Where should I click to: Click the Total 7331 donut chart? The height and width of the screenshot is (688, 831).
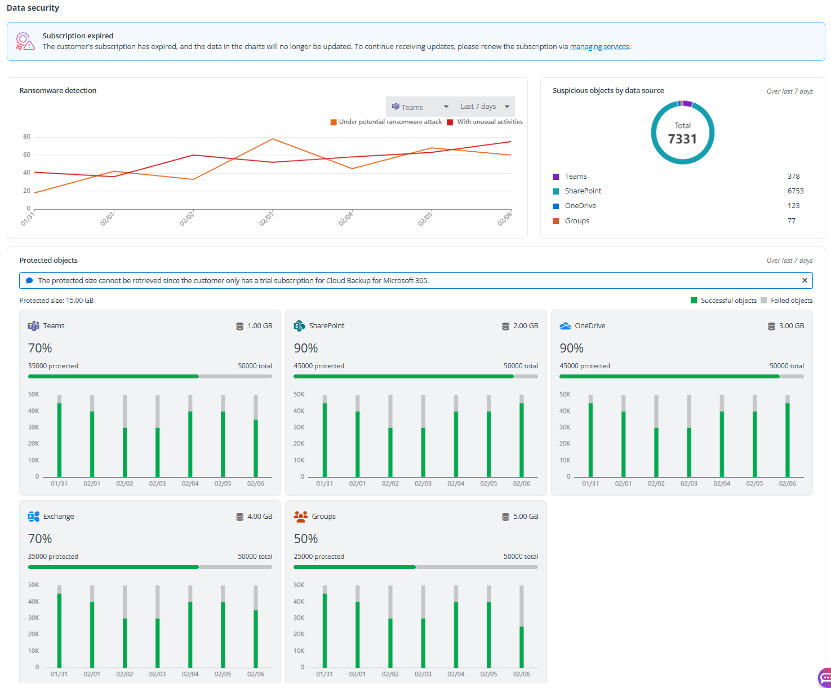pos(682,133)
